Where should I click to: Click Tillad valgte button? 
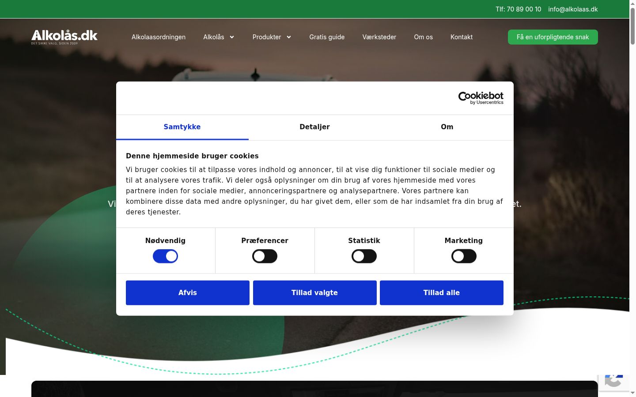tap(314, 293)
